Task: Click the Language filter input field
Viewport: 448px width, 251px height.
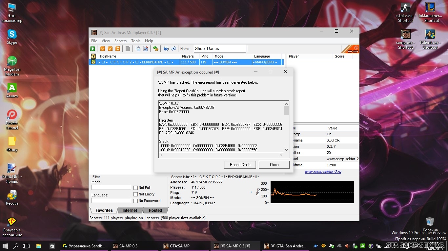Action: coord(111,201)
